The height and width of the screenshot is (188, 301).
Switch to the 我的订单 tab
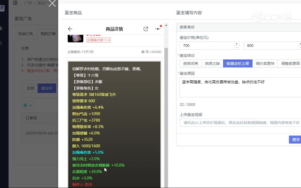48,34
